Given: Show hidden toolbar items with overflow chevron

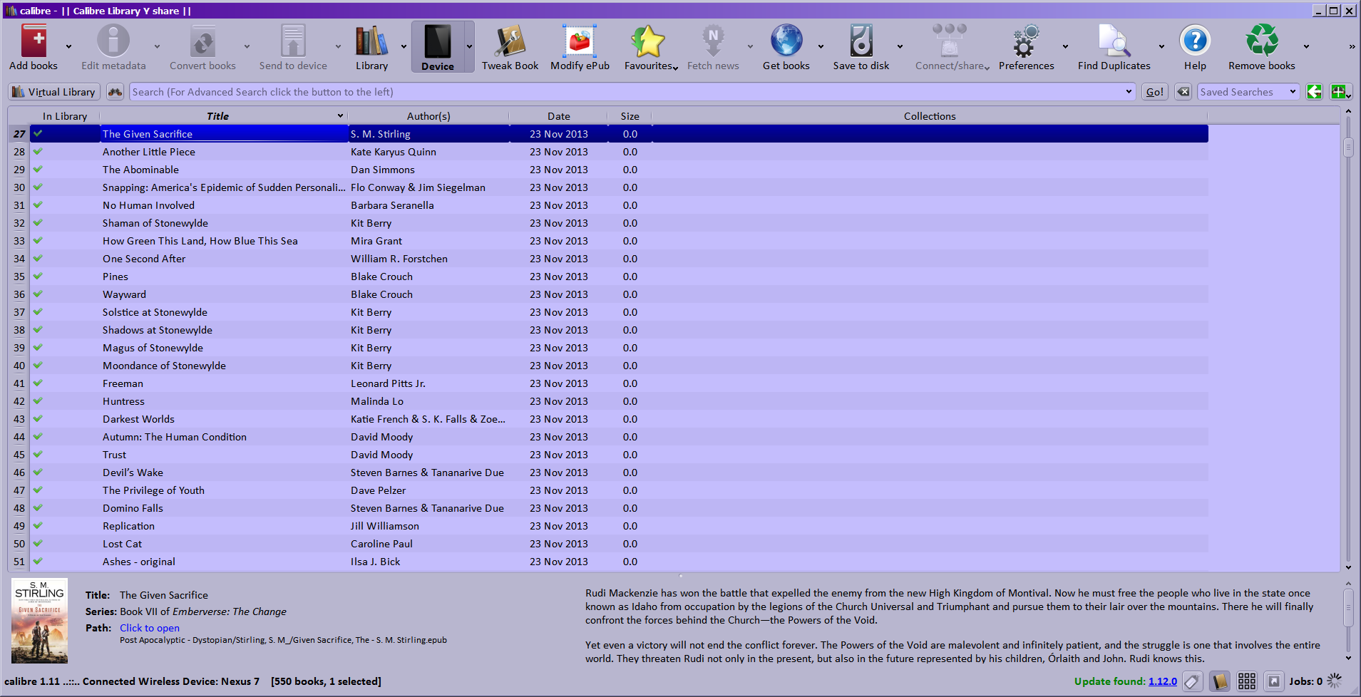Looking at the screenshot, I should point(1352,47).
